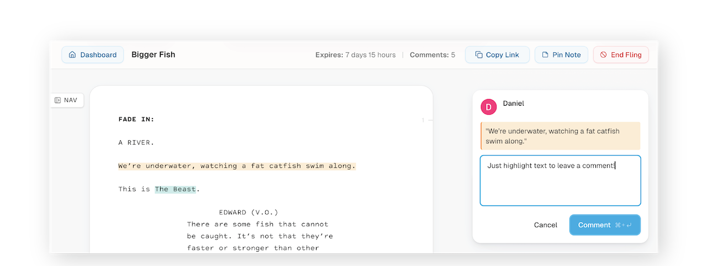
Task: Click the prohibited icon on End Fling
Action: 604,55
